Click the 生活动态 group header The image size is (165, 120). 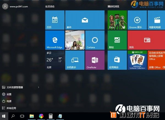(50, 7)
